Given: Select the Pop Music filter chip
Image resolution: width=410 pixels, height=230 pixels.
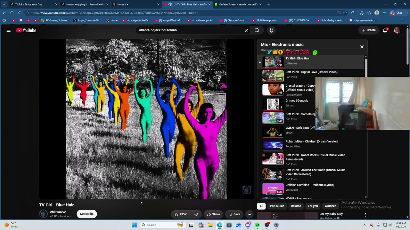Looking at the screenshot, I should (277, 206).
